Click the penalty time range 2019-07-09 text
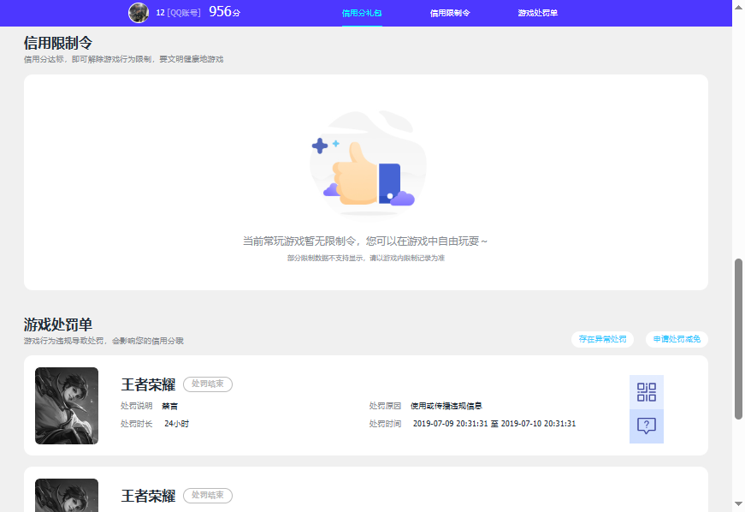This screenshot has height=512, width=745. [494, 424]
